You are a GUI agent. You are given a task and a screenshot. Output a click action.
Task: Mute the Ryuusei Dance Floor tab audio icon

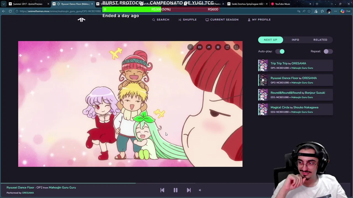pos(58,4)
